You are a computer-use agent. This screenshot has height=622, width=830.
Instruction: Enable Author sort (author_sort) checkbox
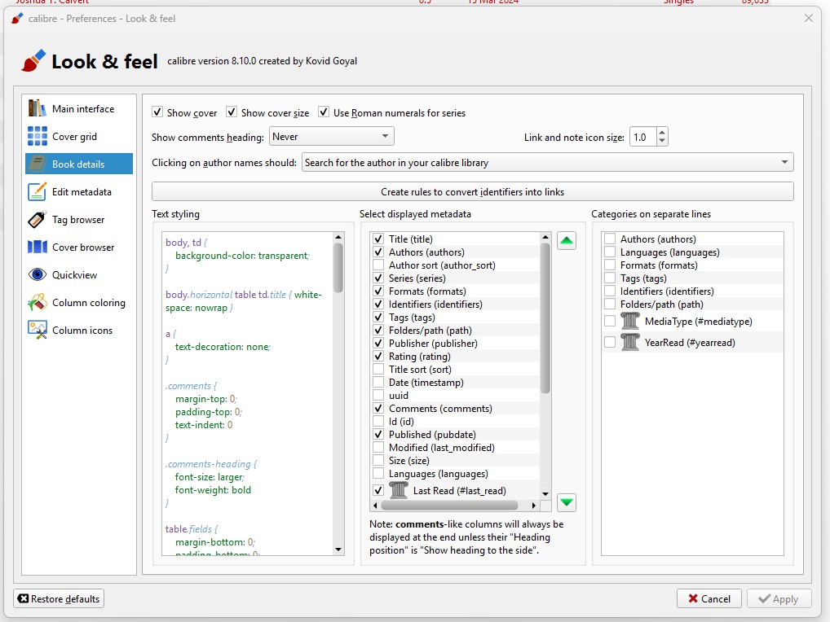[x=378, y=265]
